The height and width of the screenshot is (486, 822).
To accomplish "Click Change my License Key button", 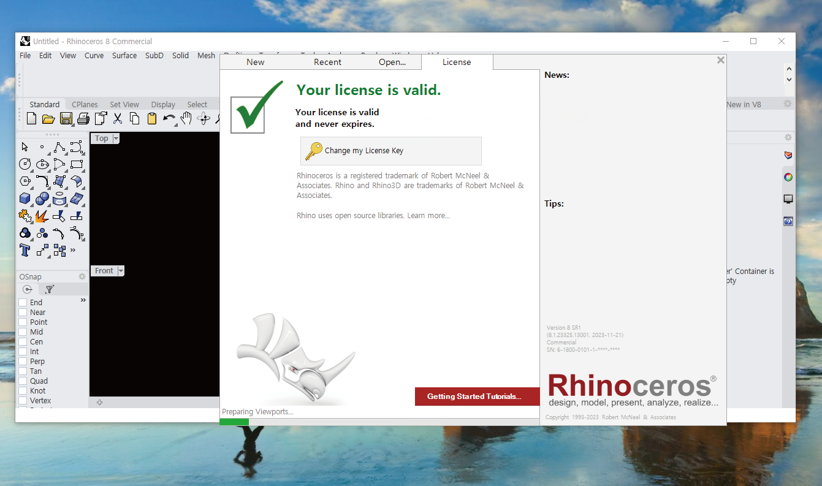I will coord(391,151).
